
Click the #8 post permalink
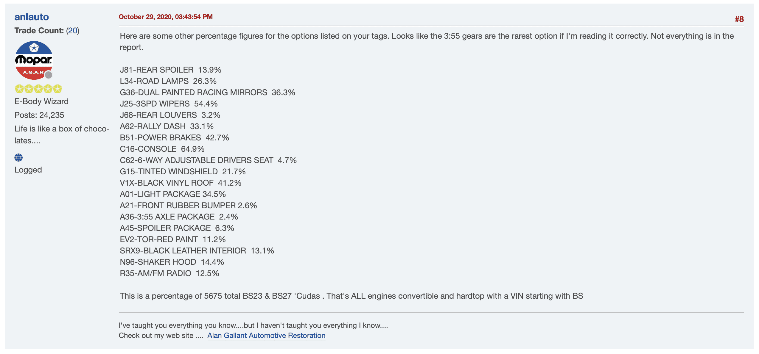click(739, 19)
